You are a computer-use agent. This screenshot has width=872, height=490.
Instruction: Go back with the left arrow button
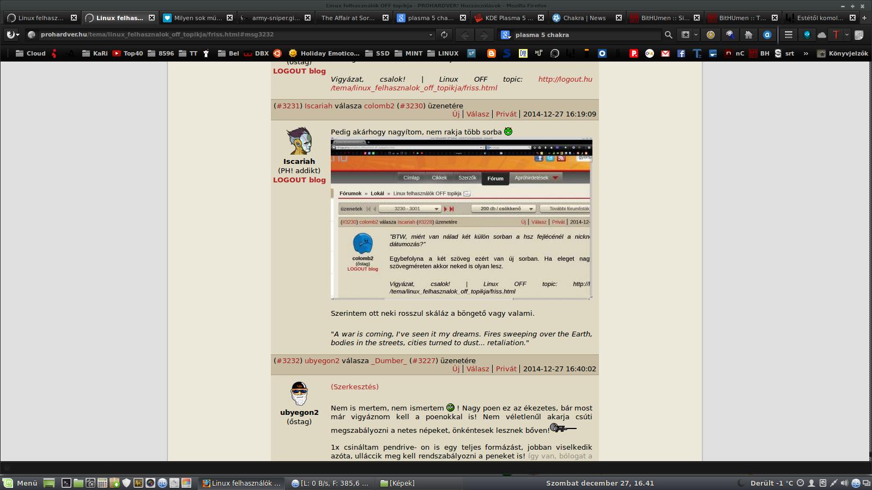click(465, 35)
